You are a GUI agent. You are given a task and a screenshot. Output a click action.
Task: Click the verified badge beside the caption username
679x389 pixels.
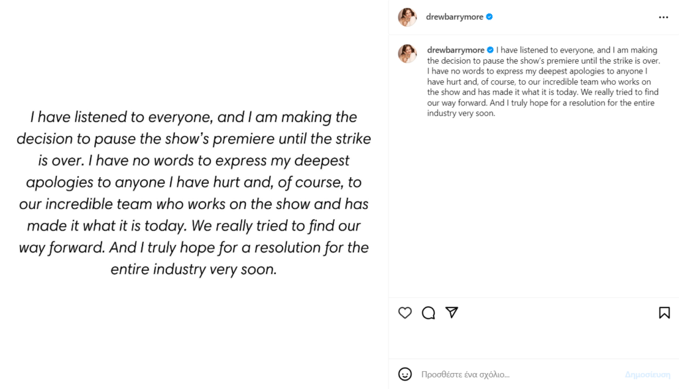coord(491,50)
